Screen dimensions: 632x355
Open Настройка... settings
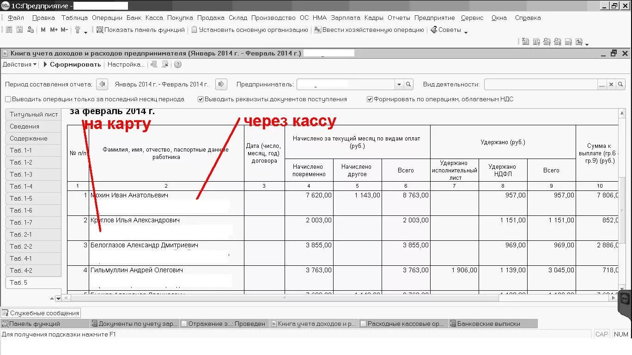click(x=126, y=65)
